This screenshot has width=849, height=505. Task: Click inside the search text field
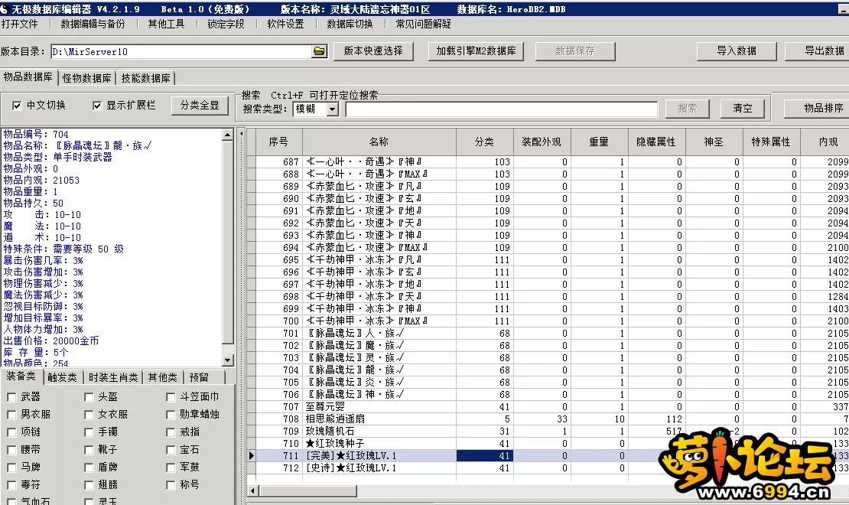pos(502,109)
